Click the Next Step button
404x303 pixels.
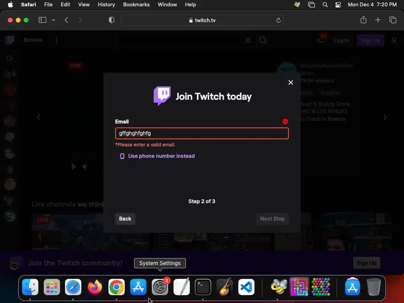click(x=272, y=219)
